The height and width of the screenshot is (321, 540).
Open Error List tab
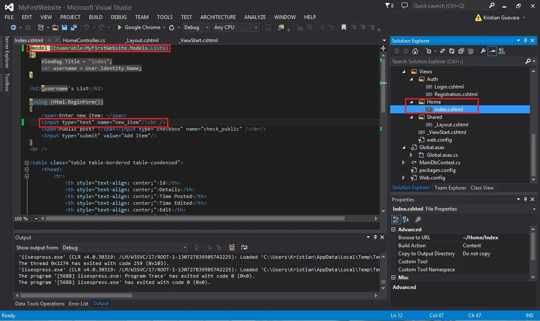(x=78, y=304)
